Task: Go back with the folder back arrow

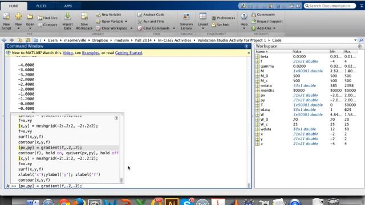Action: [x=4, y=40]
